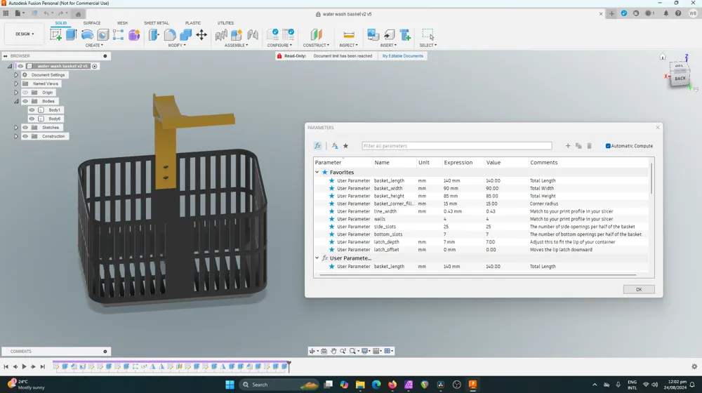The width and height of the screenshot is (702, 393).
Task: Select the Create Sketch tool
Action: click(56, 34)
